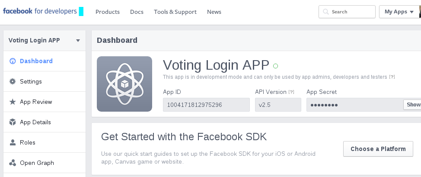Image resolution: width=421 pixels, height=177 pixels.
Task: Click the Open Graph nodes icon
Action: (x=13, y=163)
